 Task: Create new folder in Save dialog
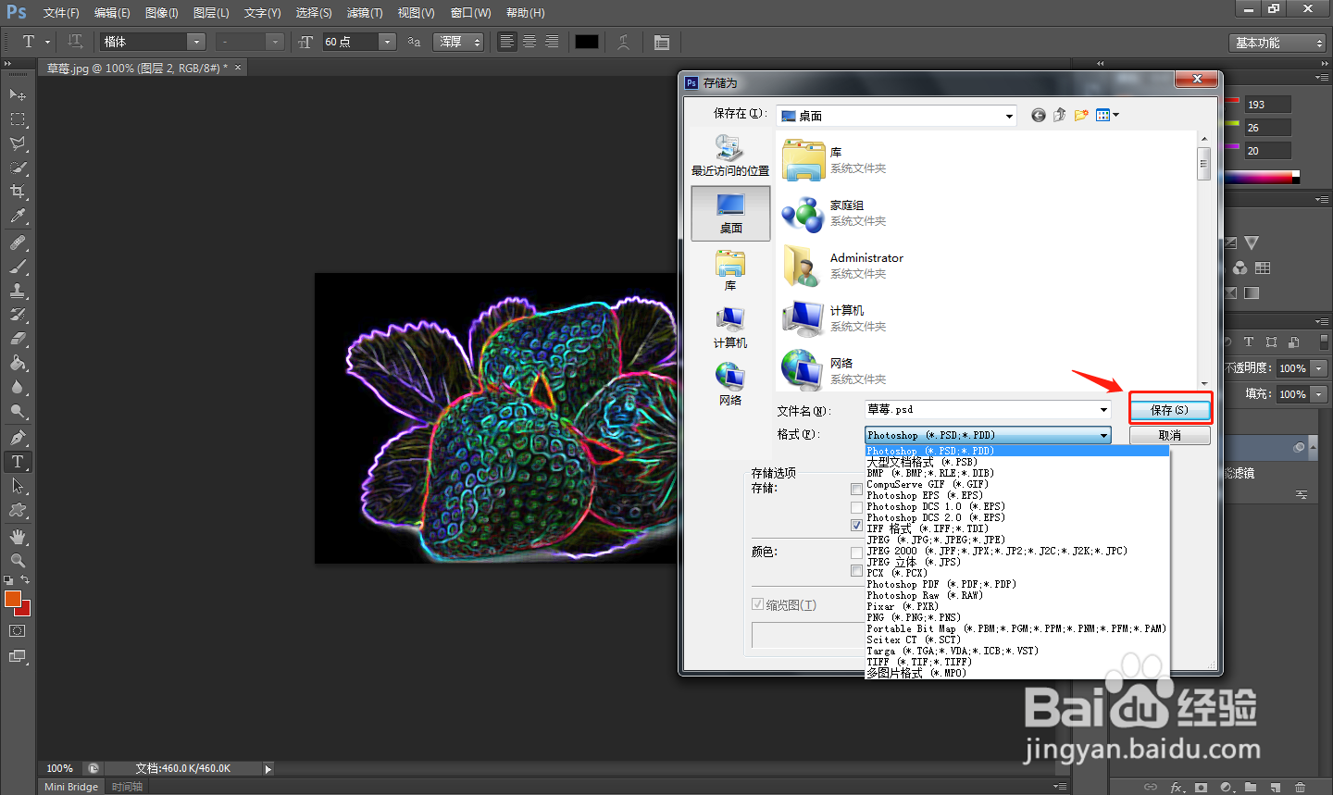click(x=1080, y=115)
